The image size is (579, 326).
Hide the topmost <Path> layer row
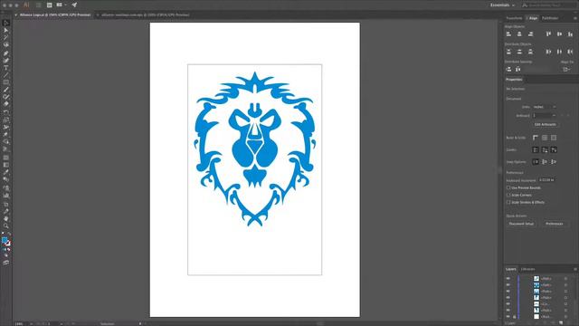point(508,278)
